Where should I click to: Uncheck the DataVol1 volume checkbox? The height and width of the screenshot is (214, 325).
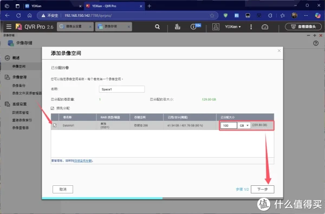tap(55, 126)
